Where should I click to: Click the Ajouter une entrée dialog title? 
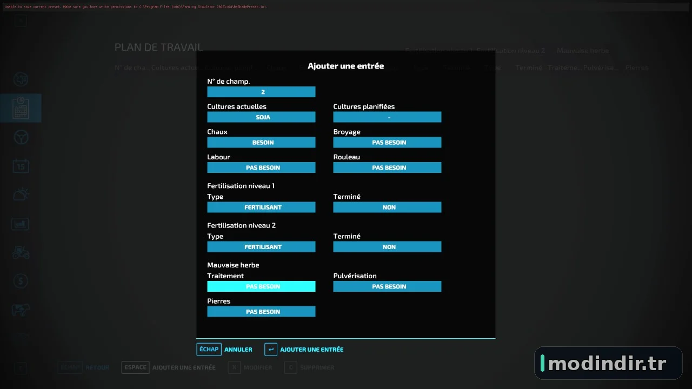pyautogui.click(x=346, y=66)
